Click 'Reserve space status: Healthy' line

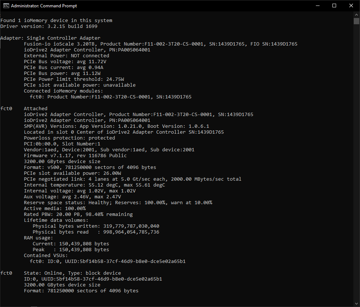pos(118,203)
